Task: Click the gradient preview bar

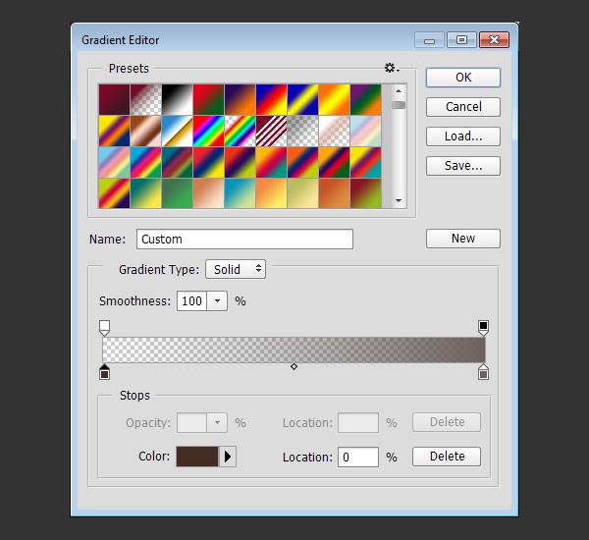Action: (294, 350)
